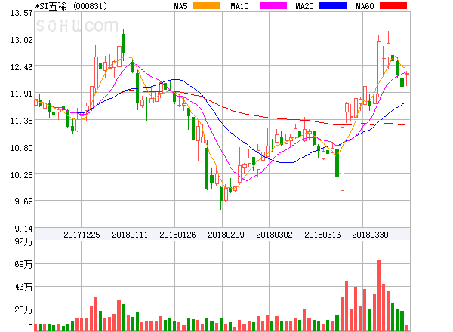The image size is (453, 332).
Task: Click the 13.57 price axis label
Action: [x=22, y=13]
